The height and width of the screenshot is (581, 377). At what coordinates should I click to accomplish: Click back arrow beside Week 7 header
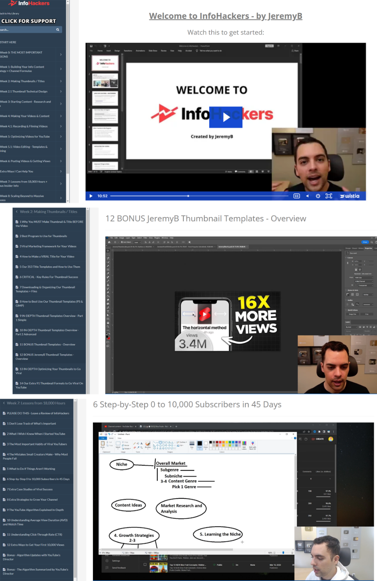[4, 403]
